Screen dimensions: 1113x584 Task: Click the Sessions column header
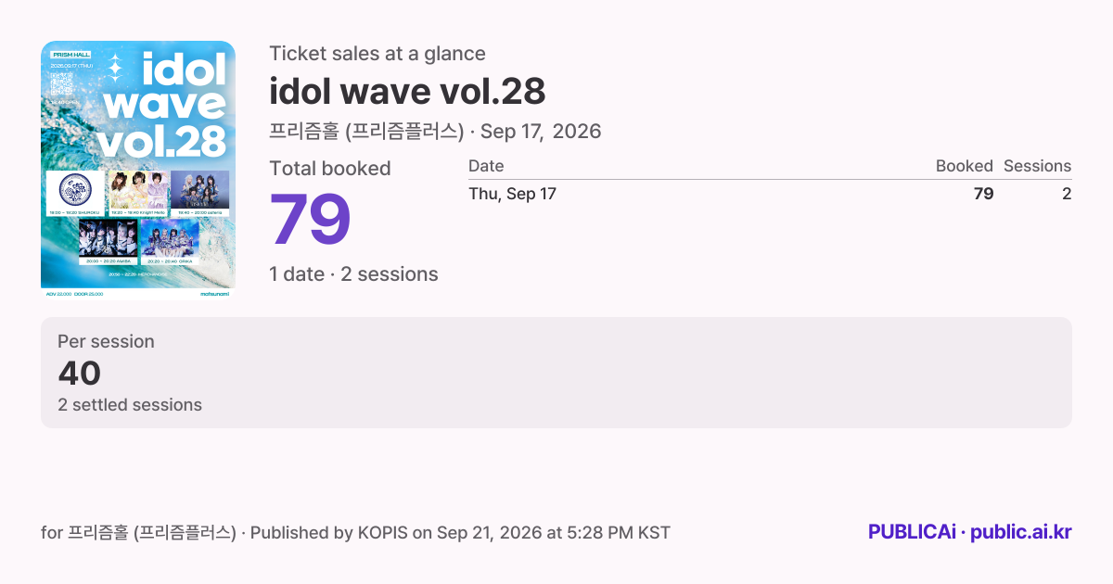[x=1037, y=166]
